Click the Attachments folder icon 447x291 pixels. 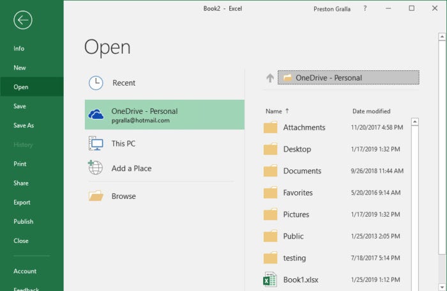270,127
